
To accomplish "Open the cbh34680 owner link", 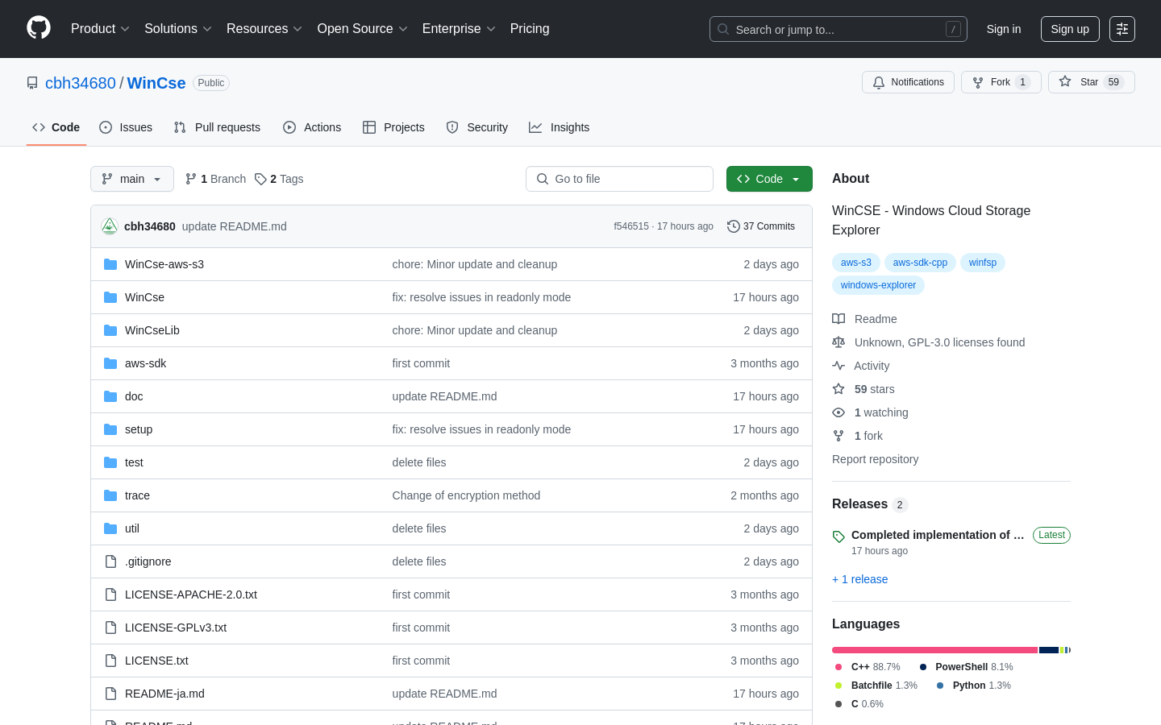I will click(81, 83).
